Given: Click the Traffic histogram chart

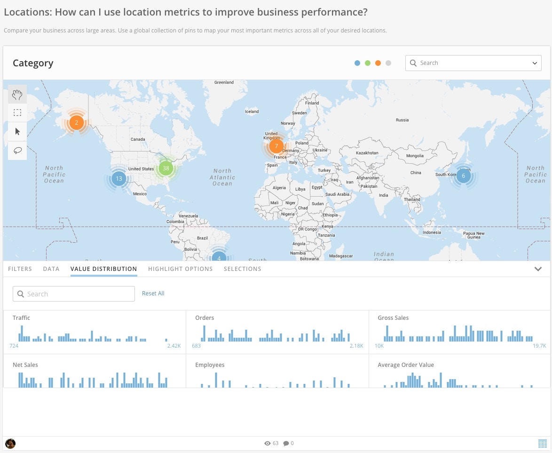Looking at the screenshot, I should [93, 333].
